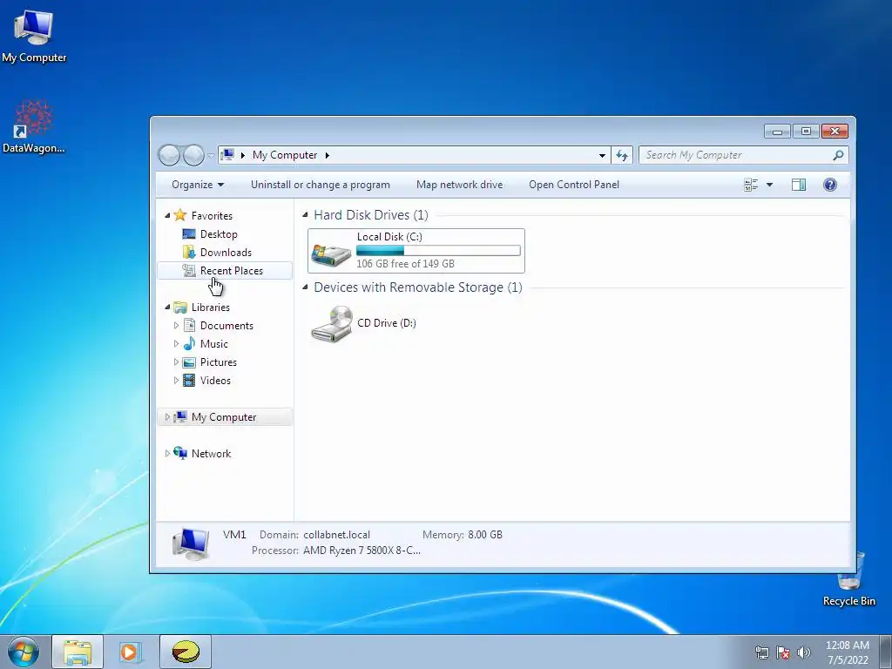Select Libraries in the navigation pane

pos(211,307)
